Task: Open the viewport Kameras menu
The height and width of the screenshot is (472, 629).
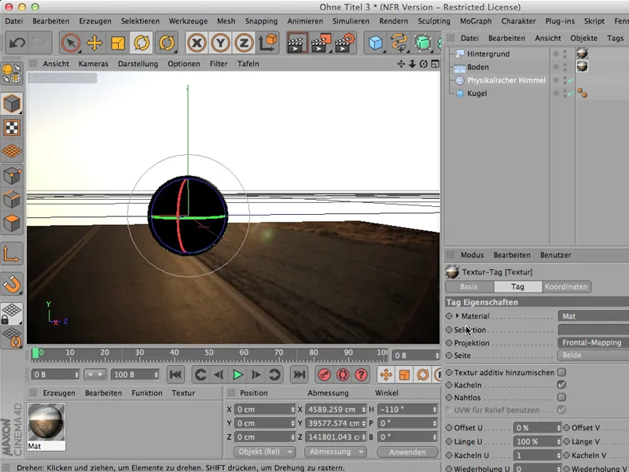Action: (94, 64)
